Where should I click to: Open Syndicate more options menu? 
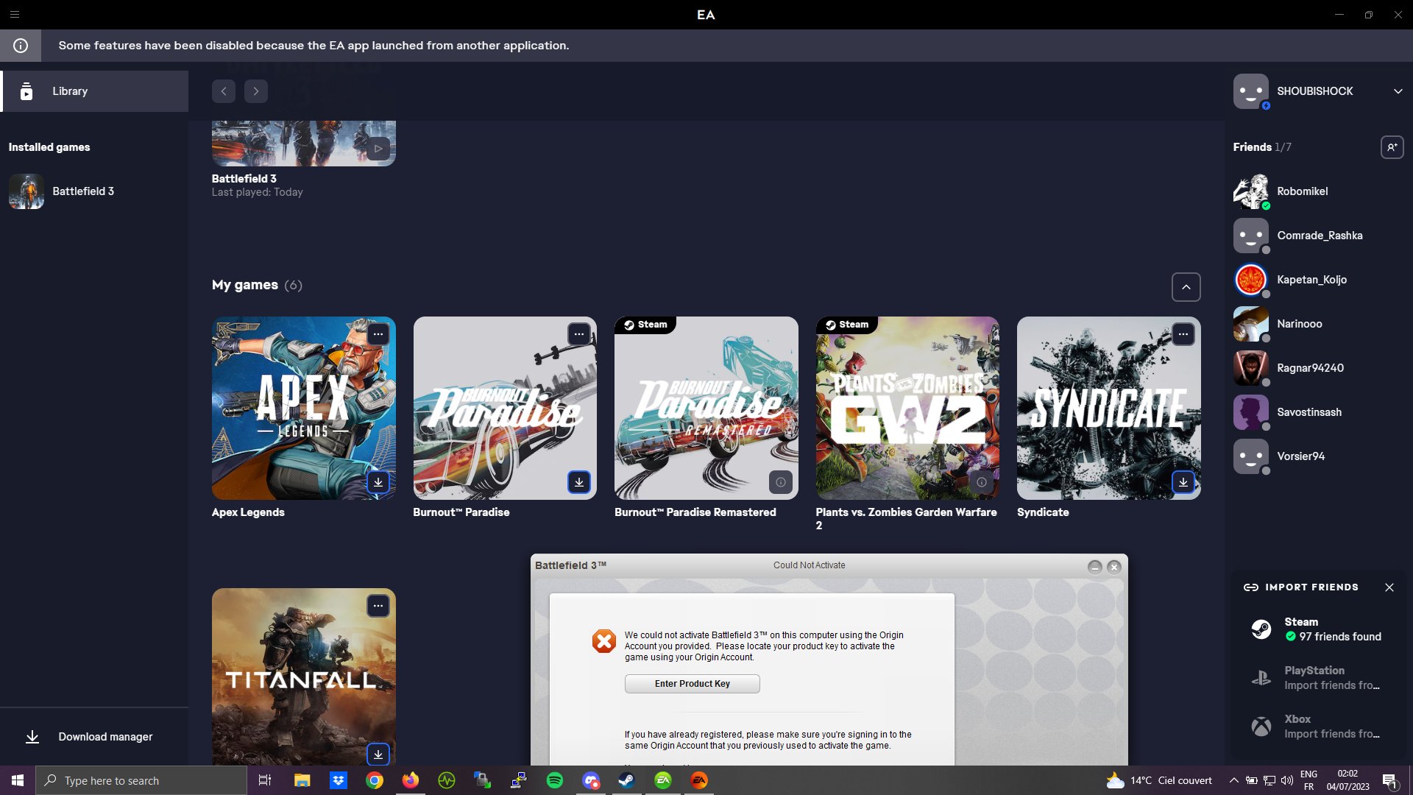coord(1183,334)
